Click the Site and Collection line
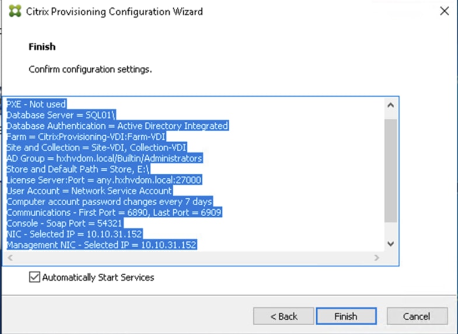The width and height of the screenshot is (458, 334). pyautogui.click(x=97, y=147)
